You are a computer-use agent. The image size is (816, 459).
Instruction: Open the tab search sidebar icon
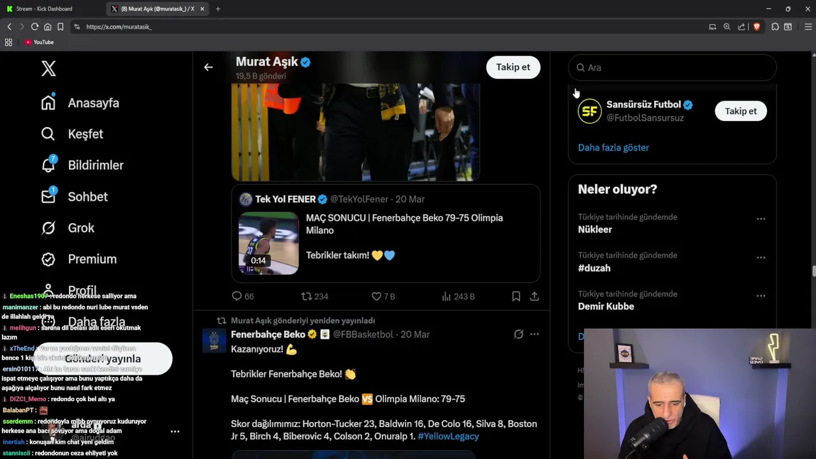tap(788, 27)
